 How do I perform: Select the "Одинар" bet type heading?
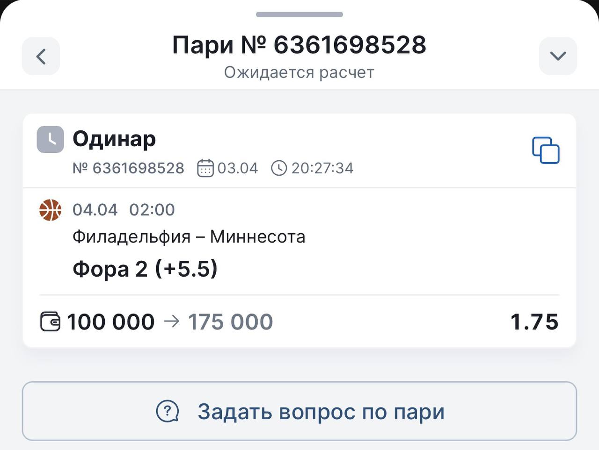[114, 139]
